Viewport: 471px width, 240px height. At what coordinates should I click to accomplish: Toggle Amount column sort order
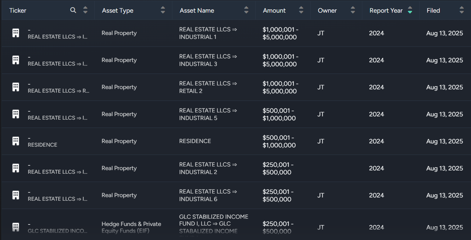click(x=301, y=10)
